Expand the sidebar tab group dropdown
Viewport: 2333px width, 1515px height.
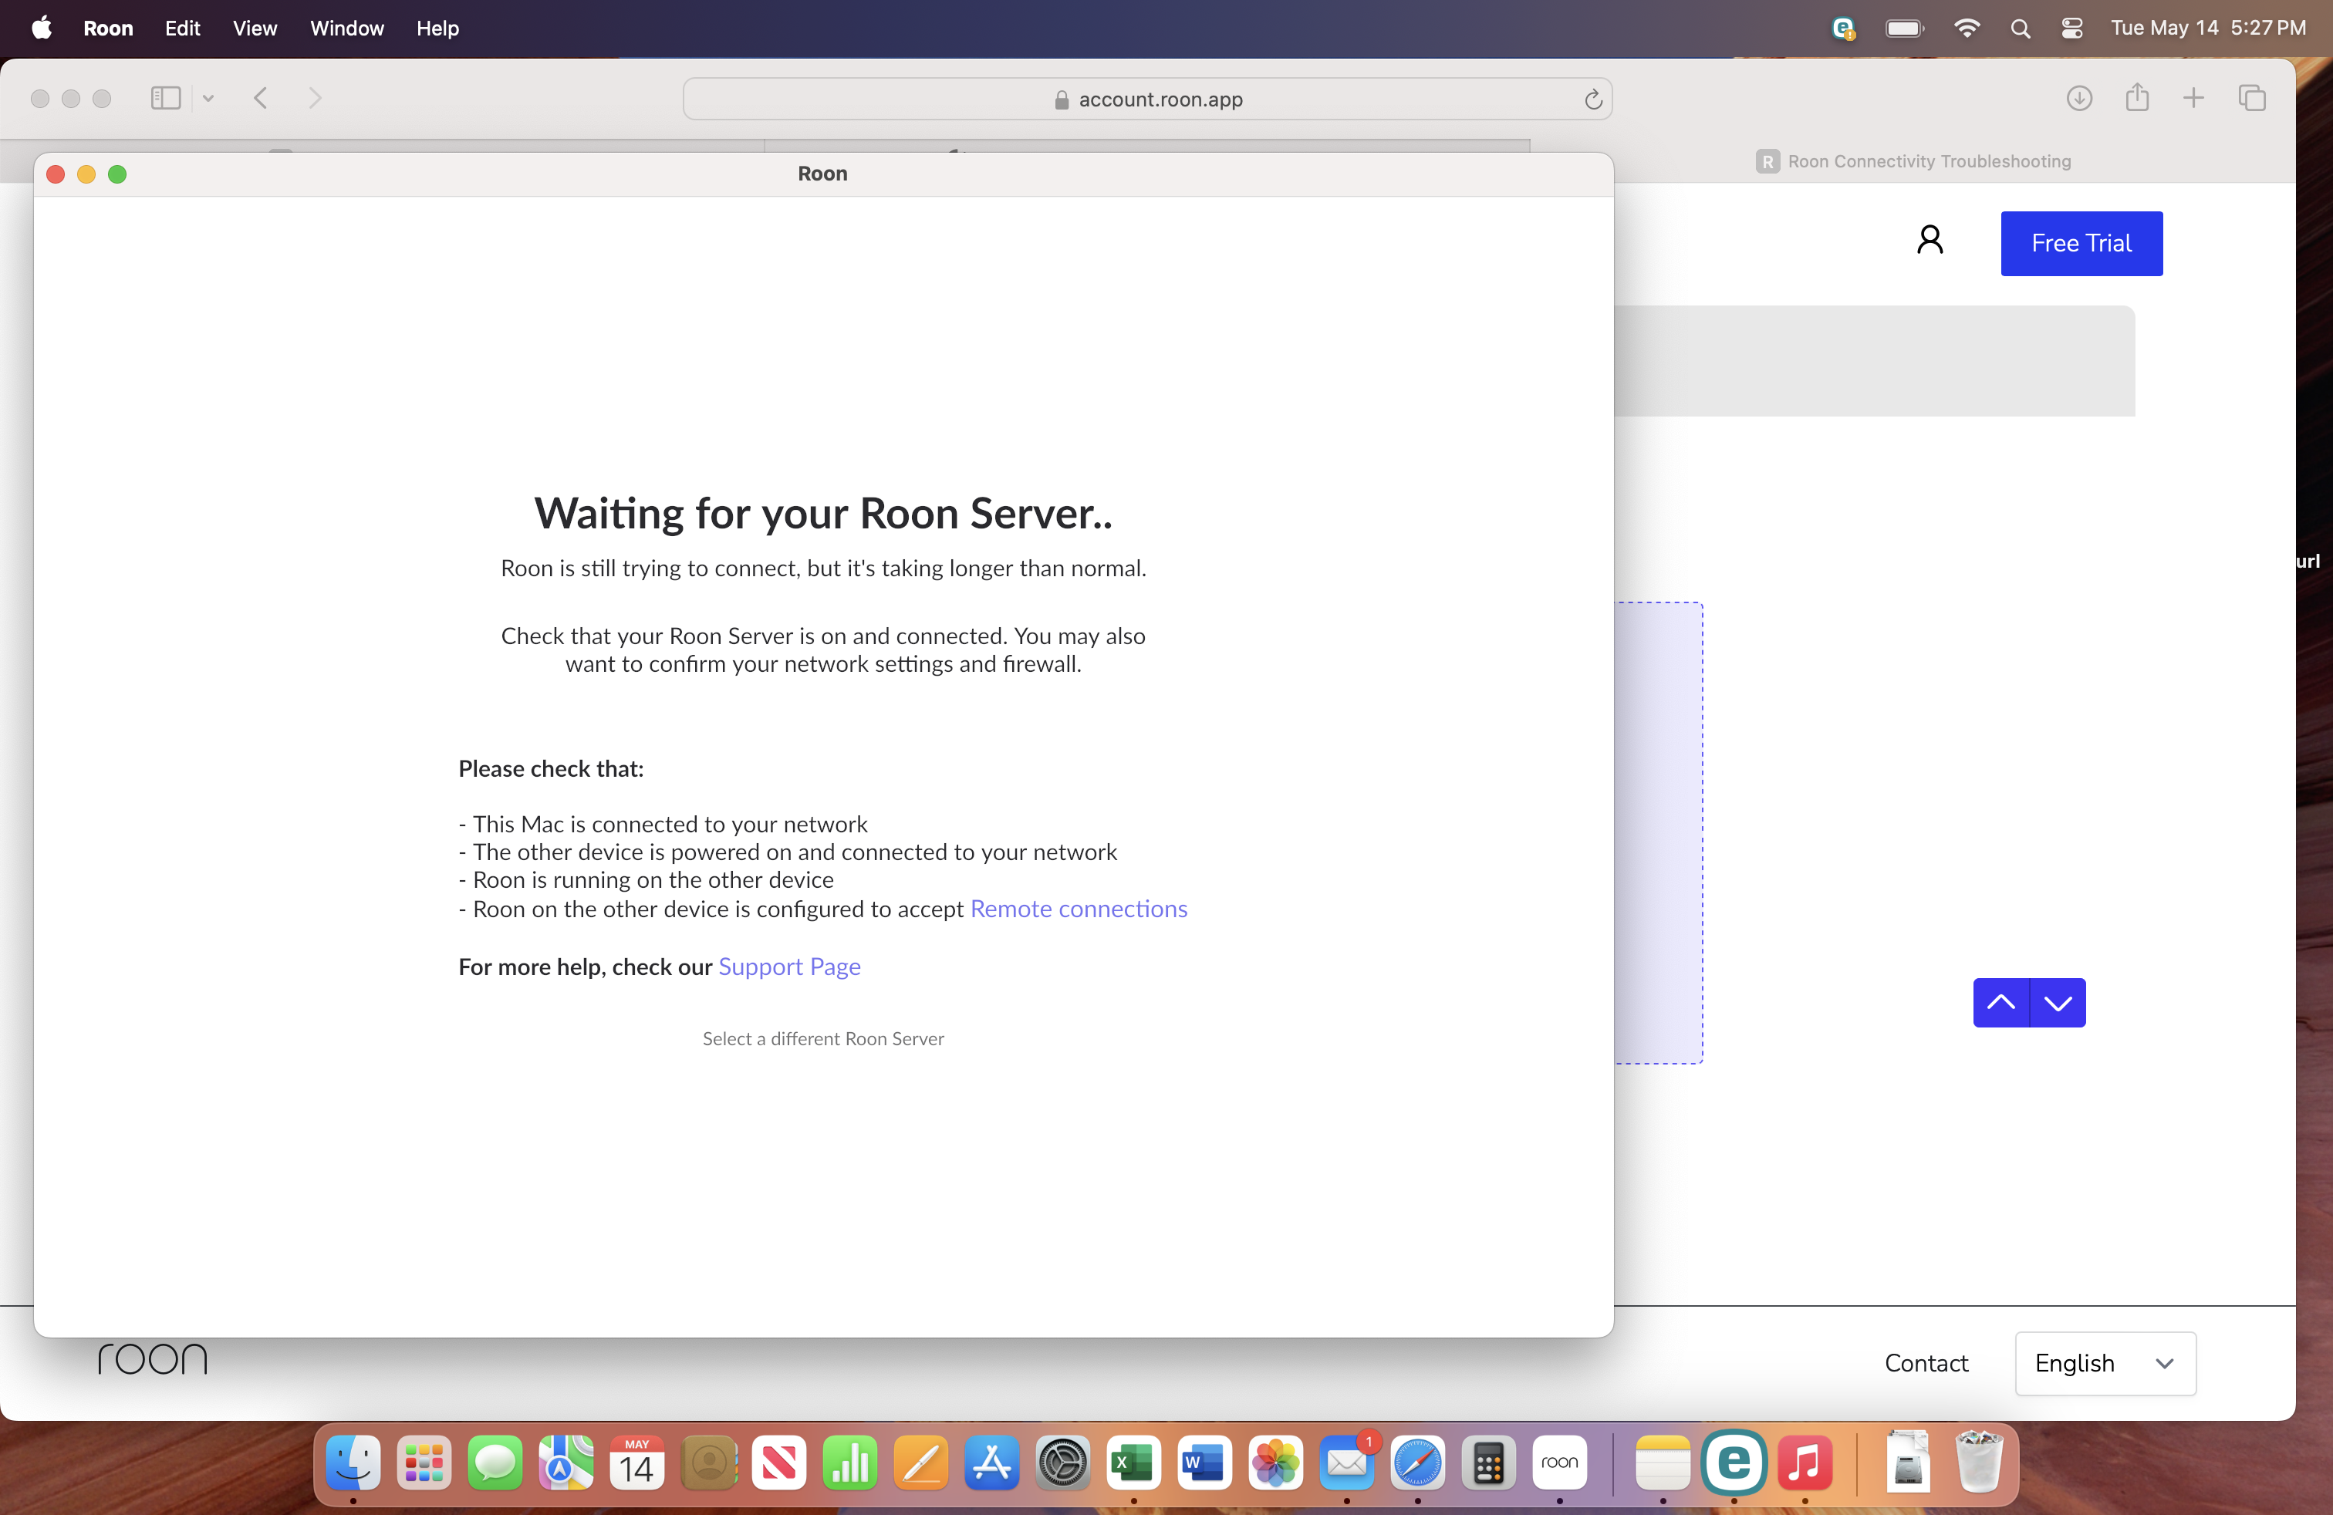[208, 98]
